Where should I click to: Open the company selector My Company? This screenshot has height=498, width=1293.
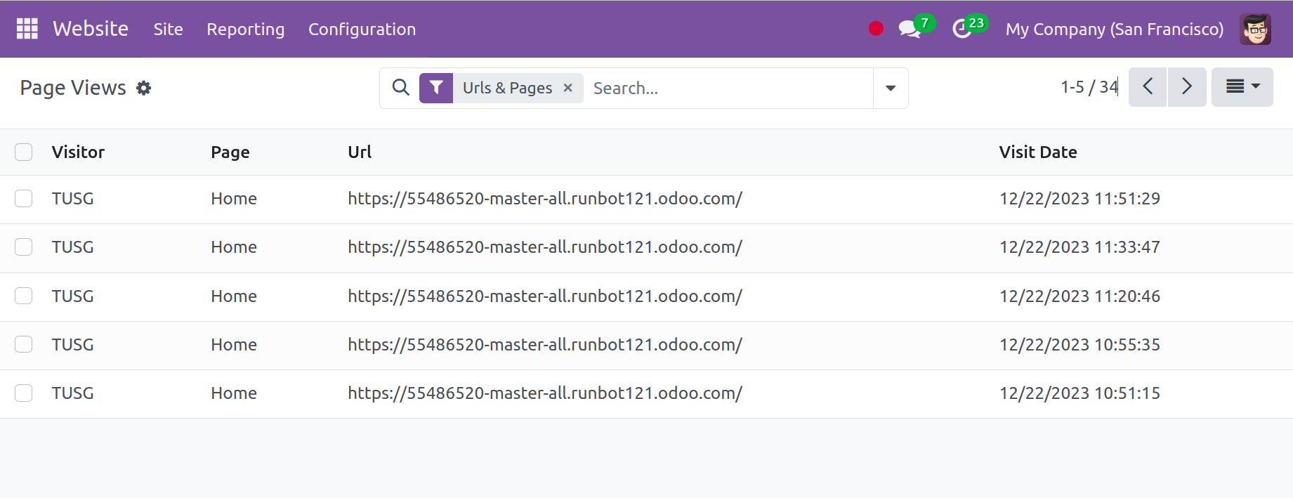1114,29
